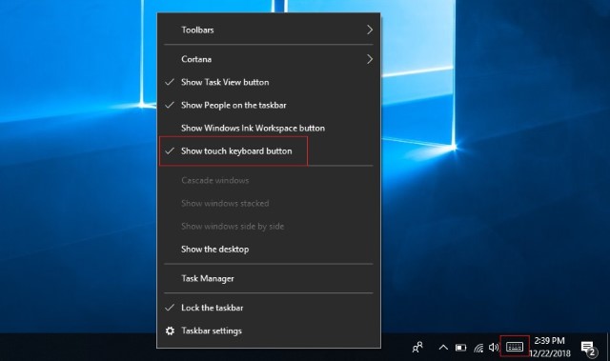The image size is (610, 361).
Task: Click the speaker volume icon
Action: click(x=494, y=347)
